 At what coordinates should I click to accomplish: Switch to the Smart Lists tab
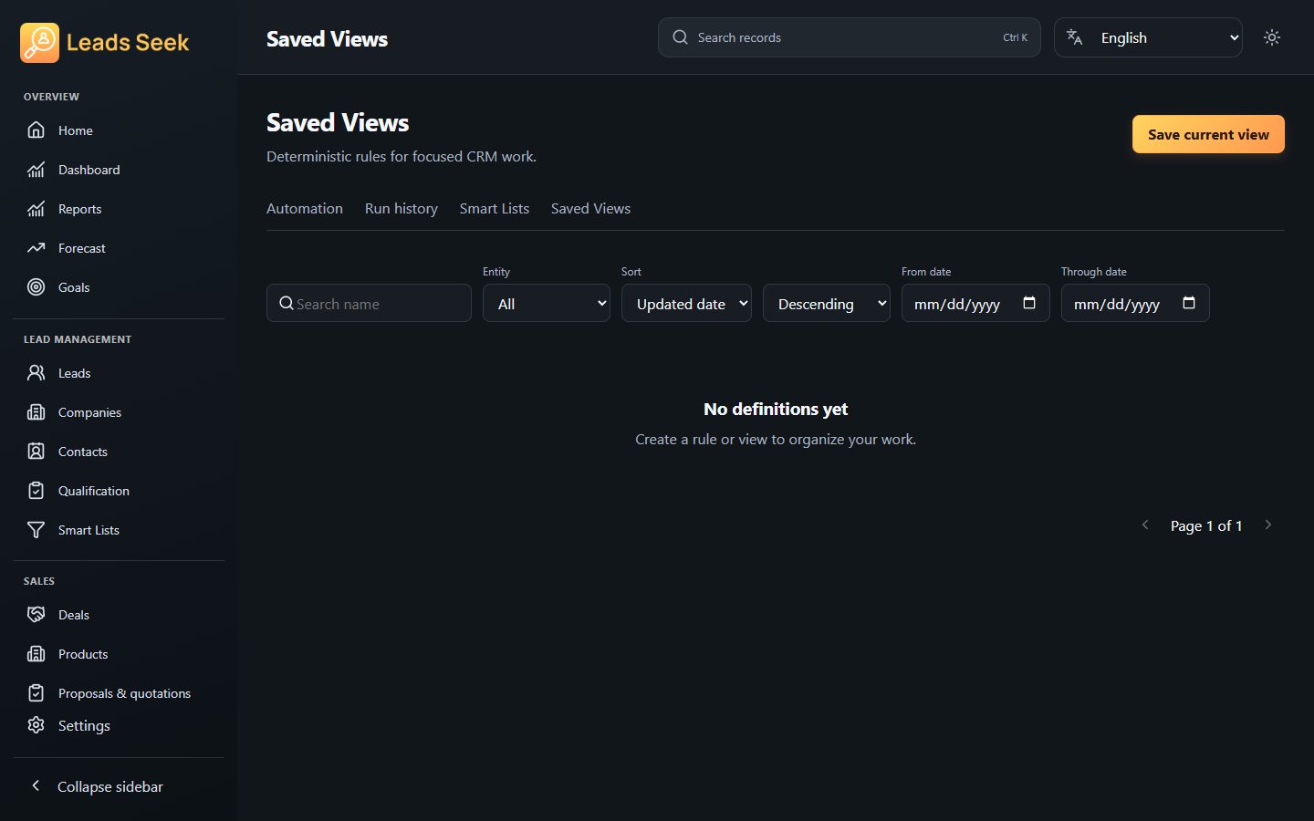tap(495, 208)
